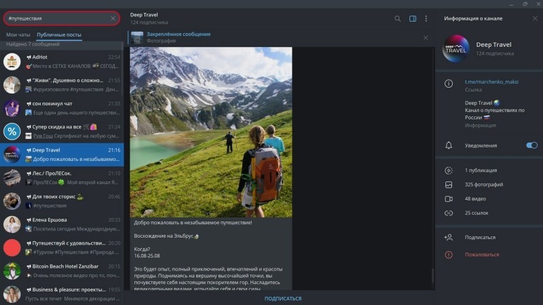This screenshot has height=305, width=543.
Task: Open the hiking photo in the message
Action: [x=211, y=132]
